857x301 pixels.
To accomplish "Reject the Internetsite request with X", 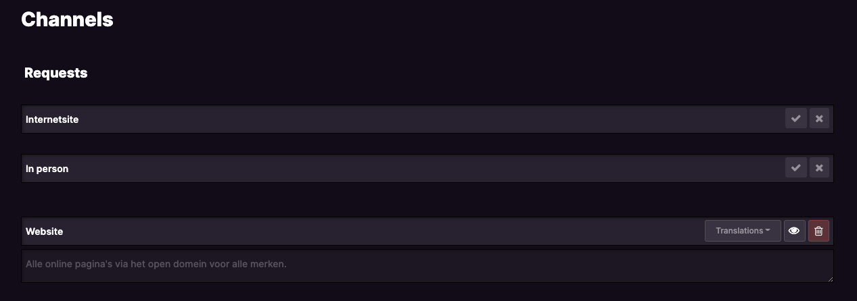I will tap(819, 119).
